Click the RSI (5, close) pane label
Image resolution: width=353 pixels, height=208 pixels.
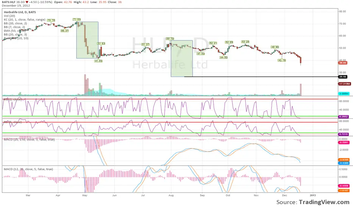click(x=13, y=122)
